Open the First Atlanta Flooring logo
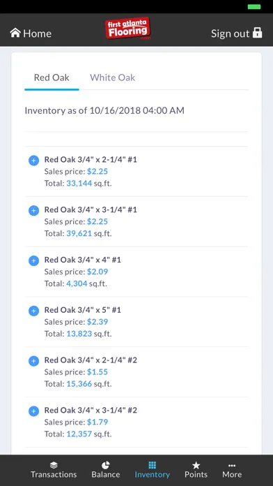 (127, 28)
